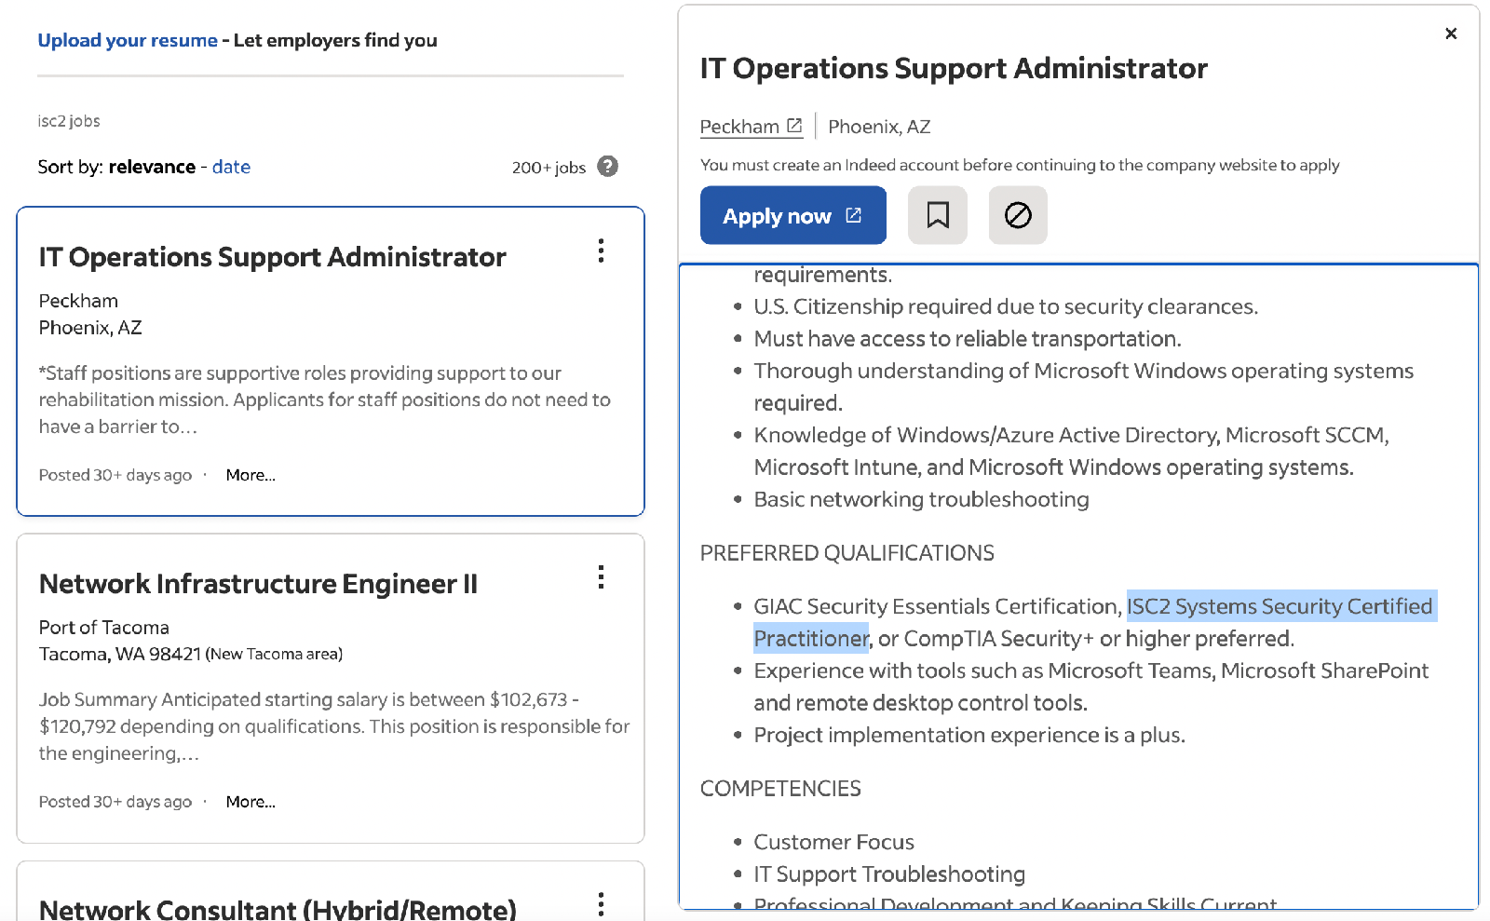Open the Network Consultant (Hybrid/Remote) job title
Screen dimensions: 1490x921
pyautogui.click(x=278, y=908)
